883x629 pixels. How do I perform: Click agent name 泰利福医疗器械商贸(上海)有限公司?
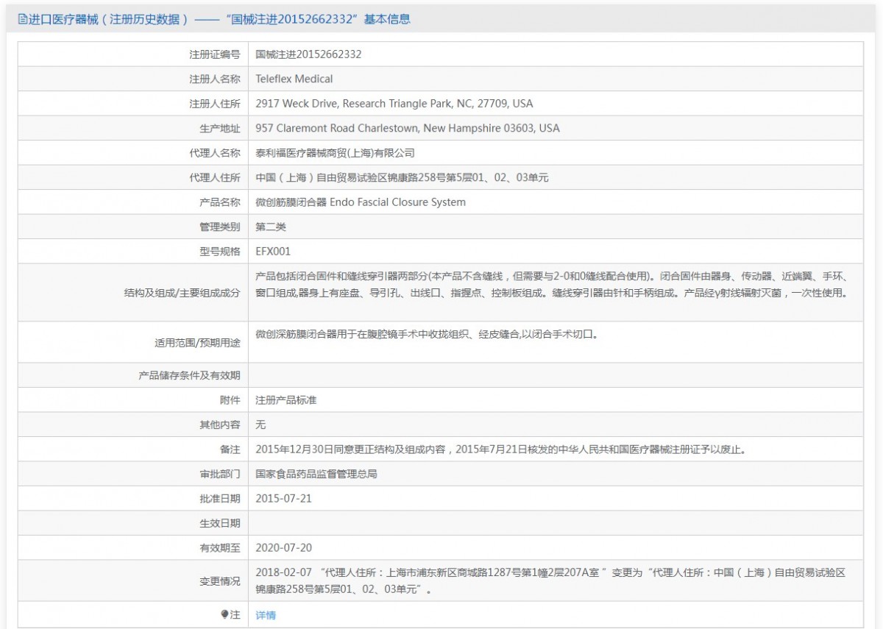point(335,153)
